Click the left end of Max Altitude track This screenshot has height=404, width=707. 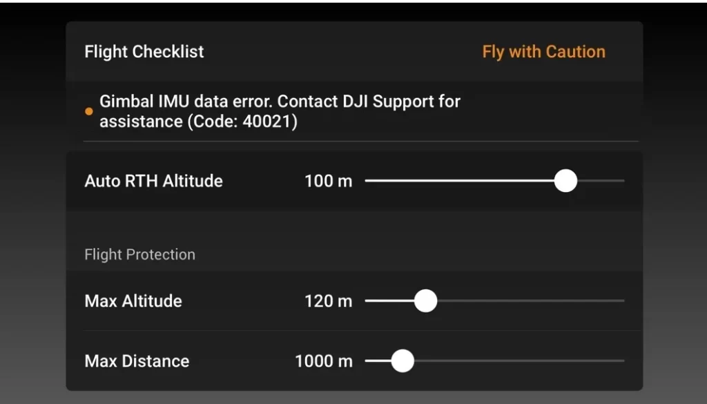pyautogui.click(x=369, y=300)
